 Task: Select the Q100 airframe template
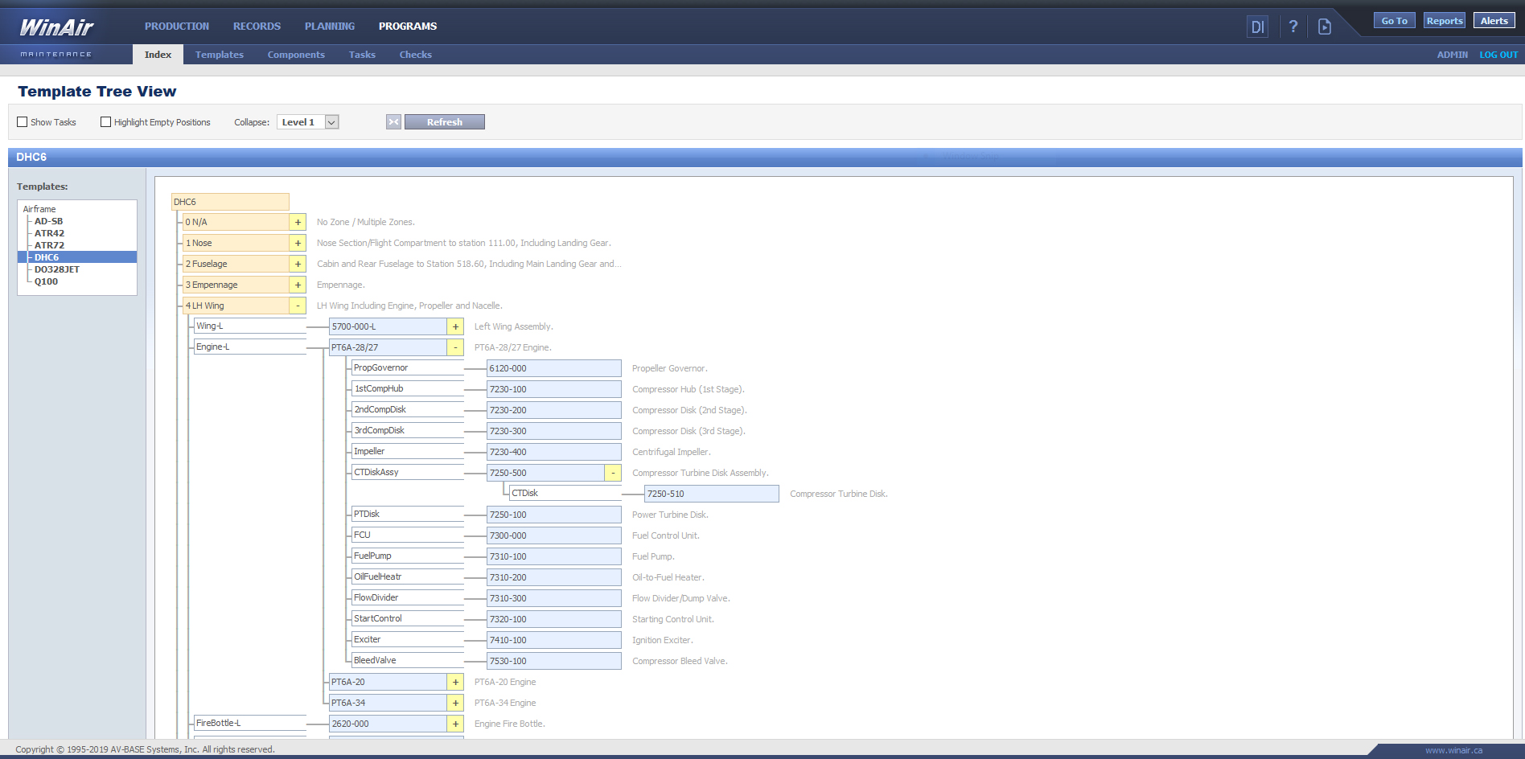click(x=46, y=281)
